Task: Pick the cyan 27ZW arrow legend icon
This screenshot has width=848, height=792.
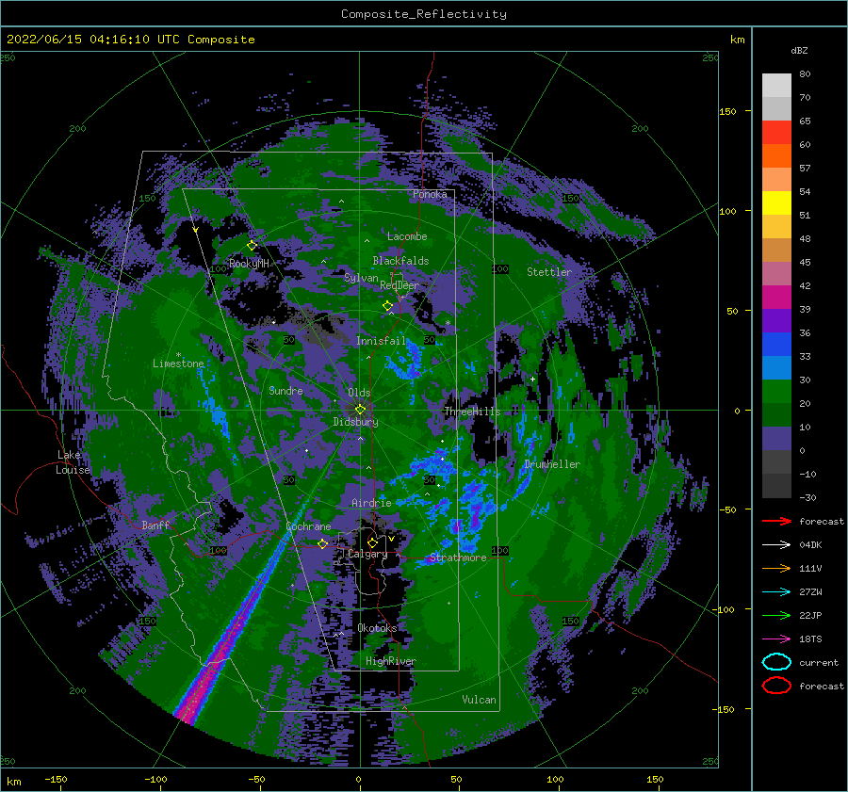Action: pyautogui.click(x=776, y=592)
